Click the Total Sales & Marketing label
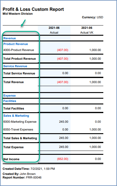Screen dimensions: 117x186 [20, 138]
